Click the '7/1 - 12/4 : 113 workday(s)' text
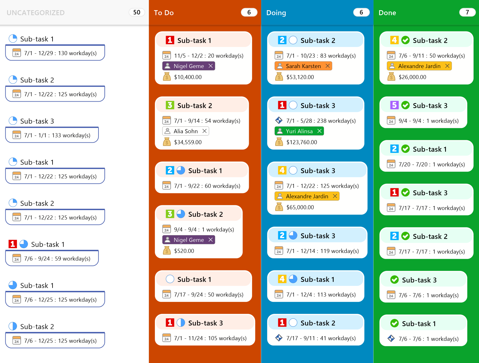Image resolution: width=479 pixels, height=363 pixels. [321, 295]
